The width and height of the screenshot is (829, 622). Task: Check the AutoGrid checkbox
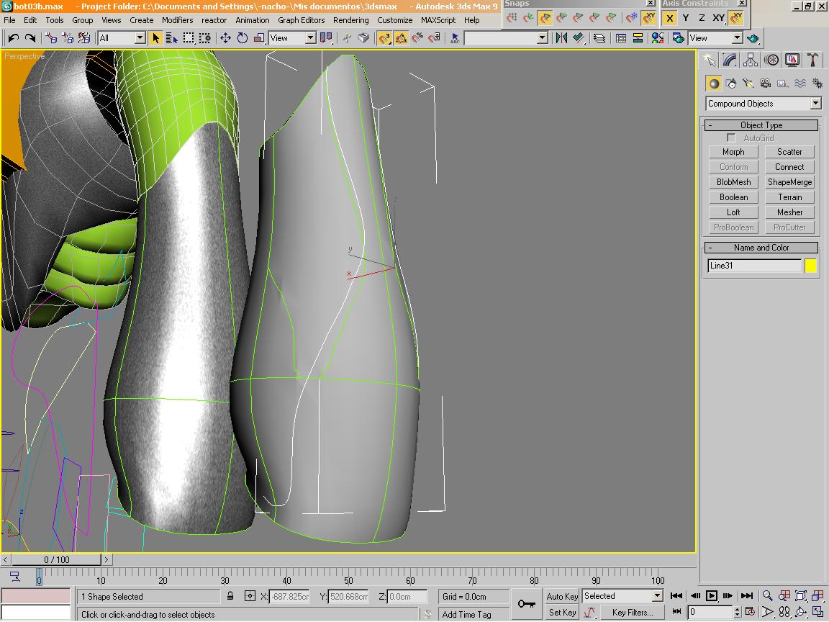[731, 138]
